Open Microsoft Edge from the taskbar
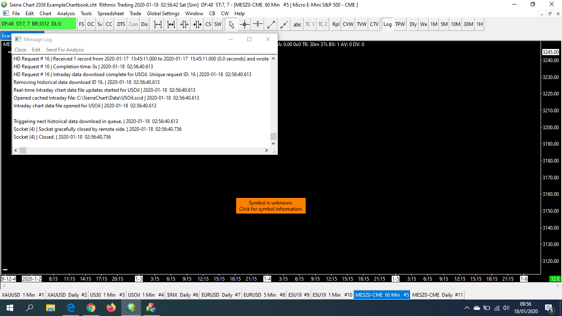562x316 pixels. [x=70, y=307]
